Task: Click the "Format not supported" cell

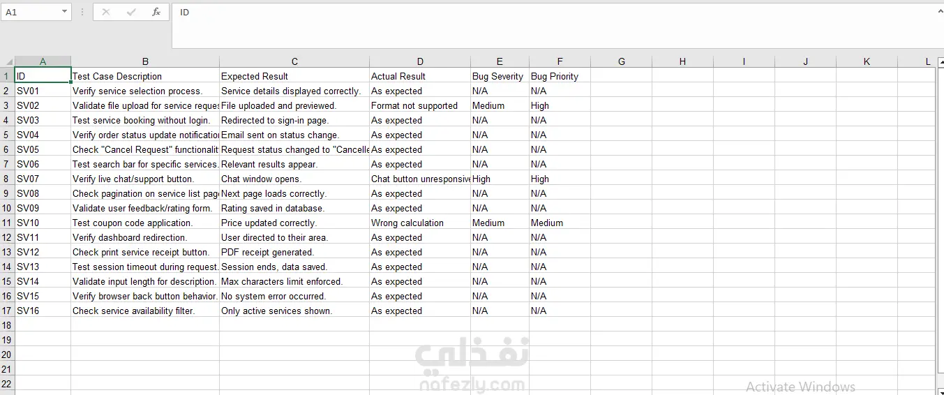Action: click(419, 105)
